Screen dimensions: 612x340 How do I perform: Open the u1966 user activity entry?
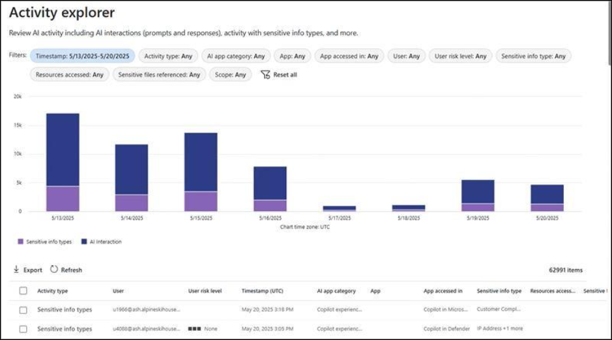[146, 310]
